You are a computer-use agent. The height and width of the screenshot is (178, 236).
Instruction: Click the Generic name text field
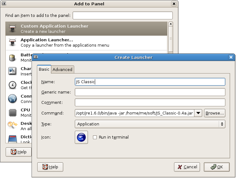click(150, 92)
